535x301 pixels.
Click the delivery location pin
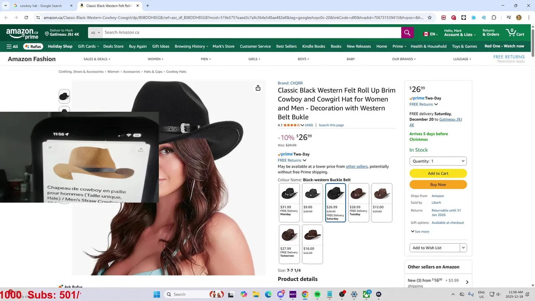point(47,34)
